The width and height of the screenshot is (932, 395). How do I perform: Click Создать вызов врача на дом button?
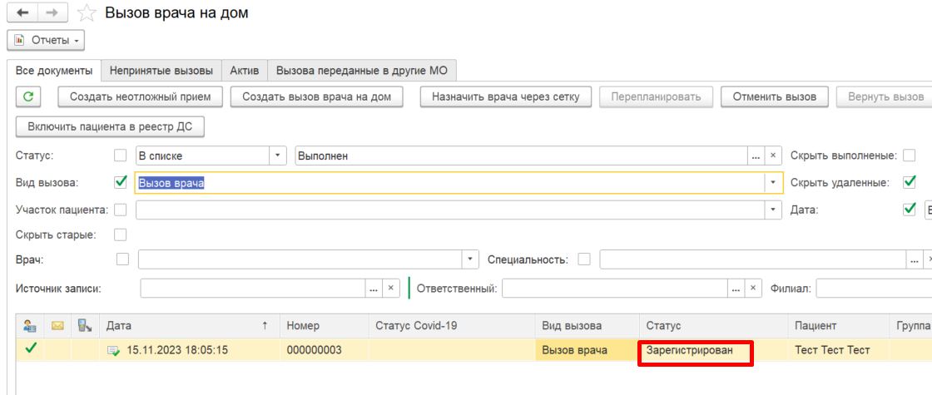[322, 97]
